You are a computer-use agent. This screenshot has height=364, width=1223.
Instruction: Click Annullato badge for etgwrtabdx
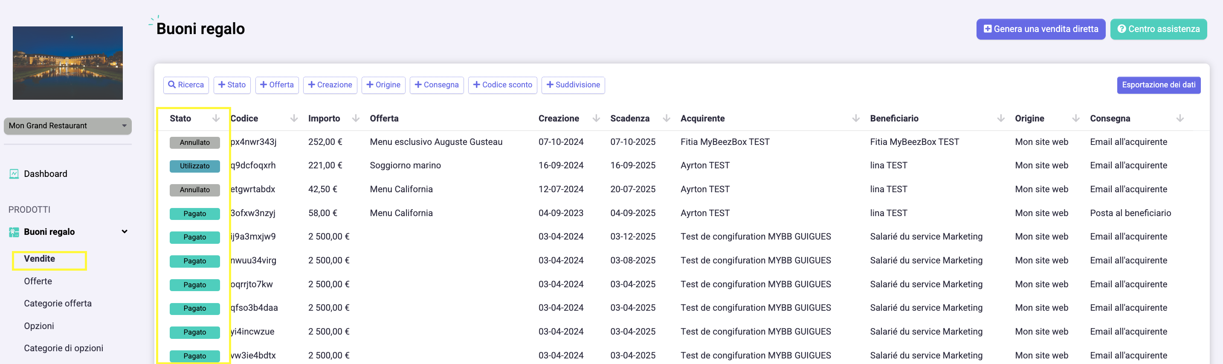tap(194, 190)
